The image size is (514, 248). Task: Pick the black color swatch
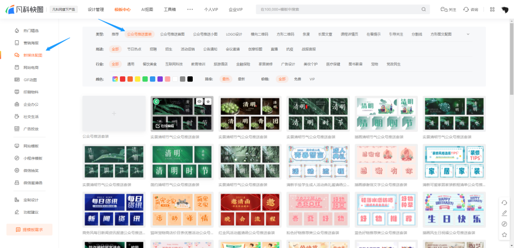point(190,79)
